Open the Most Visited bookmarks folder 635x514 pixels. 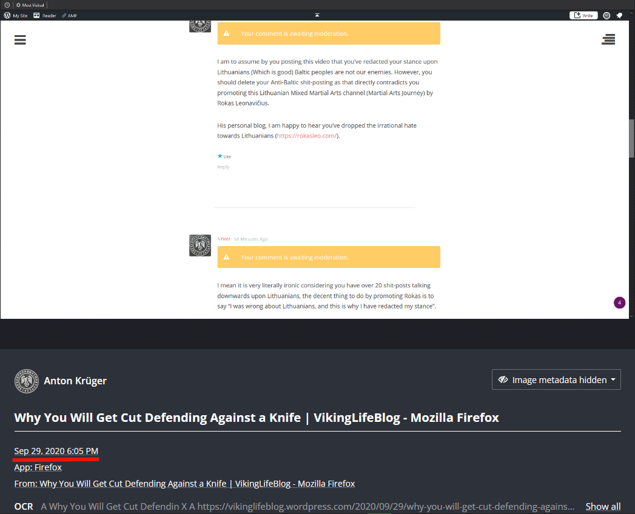30,5
